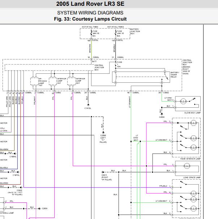
Task: Click the 'BATT' terminal label
Action: click(x=94, y=61)
